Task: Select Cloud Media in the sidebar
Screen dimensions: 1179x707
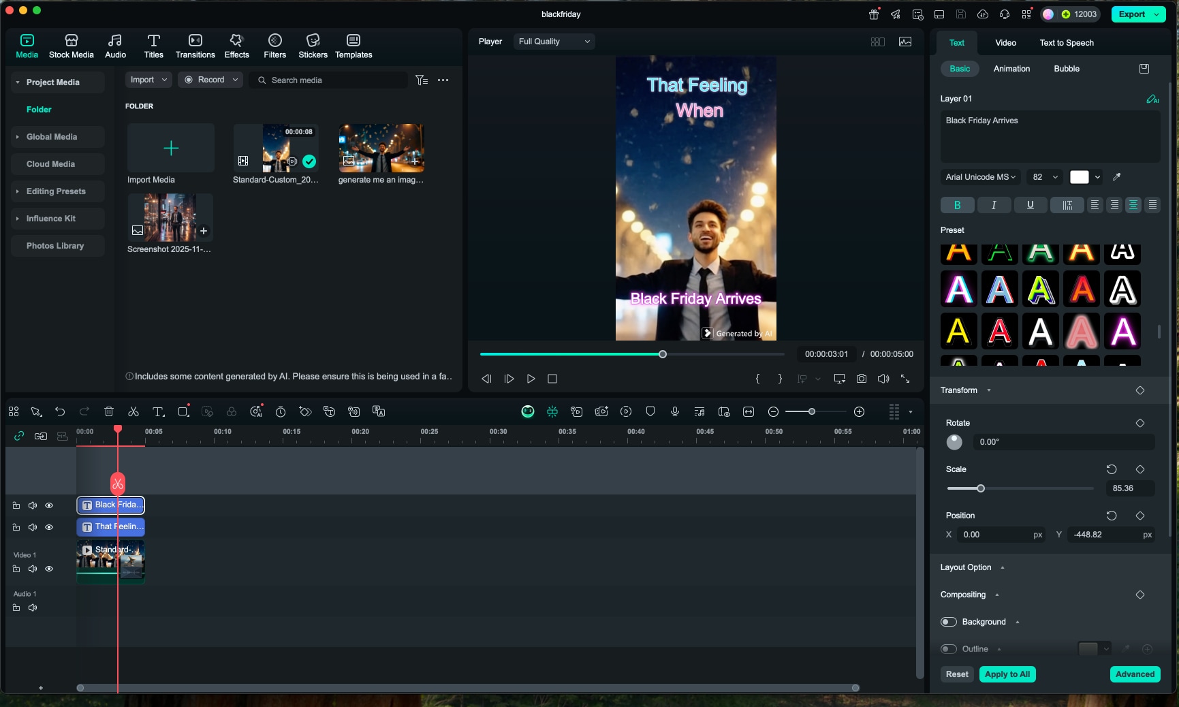Action: click(58, 164)
